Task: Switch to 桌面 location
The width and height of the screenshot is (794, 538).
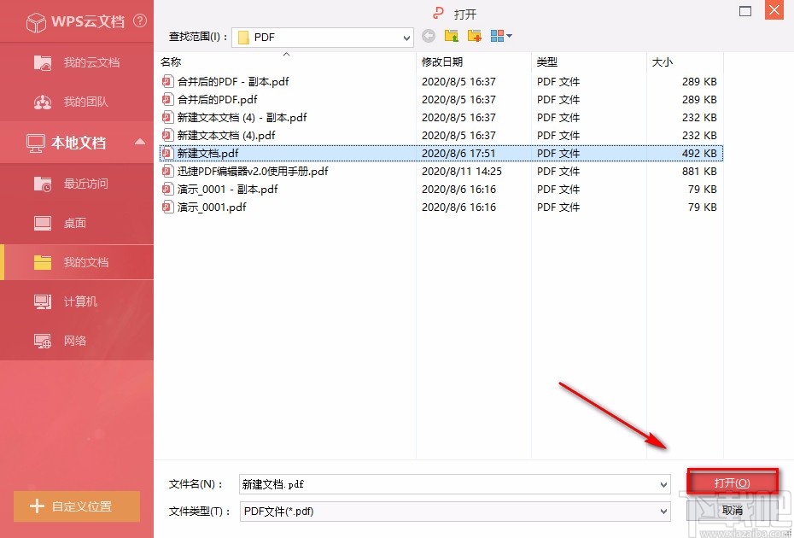Action: pos(74,222)
